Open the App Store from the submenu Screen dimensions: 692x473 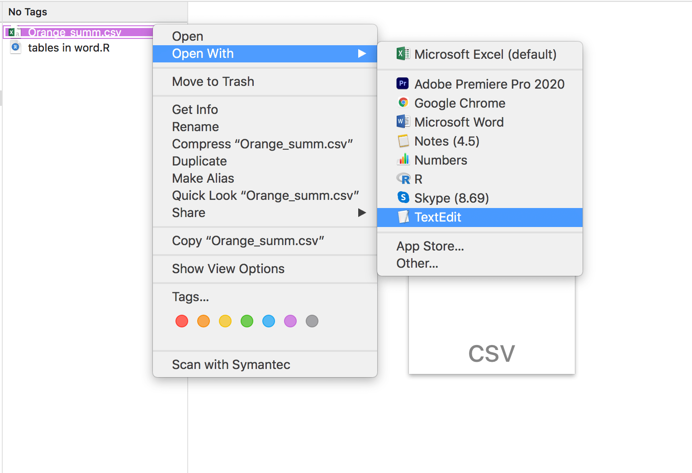tap(430, 246)
